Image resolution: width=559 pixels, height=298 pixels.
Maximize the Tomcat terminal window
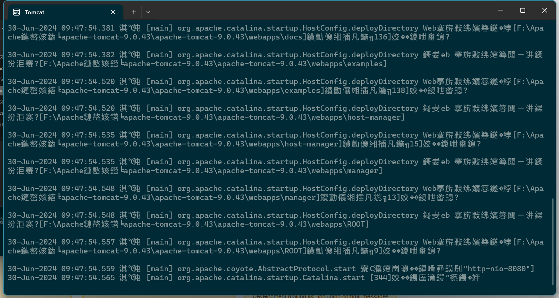(x=523, y=11)
